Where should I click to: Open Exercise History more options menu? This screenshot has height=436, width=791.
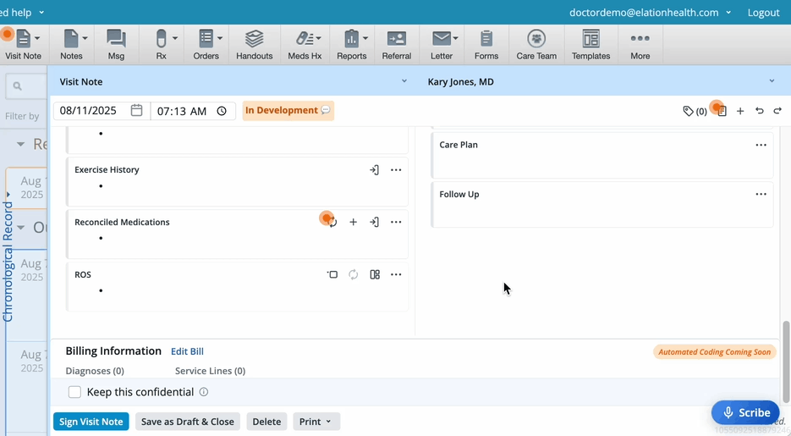tap(396, 170)
